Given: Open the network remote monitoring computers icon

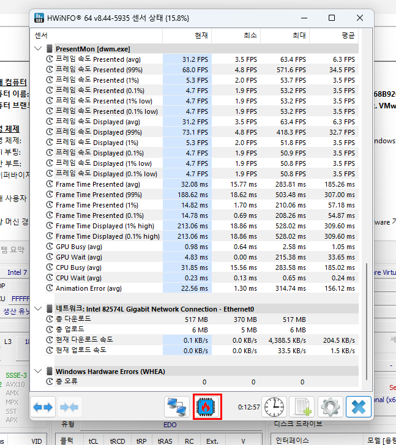Looking at the screenshot, I should (x=176, y=407).
